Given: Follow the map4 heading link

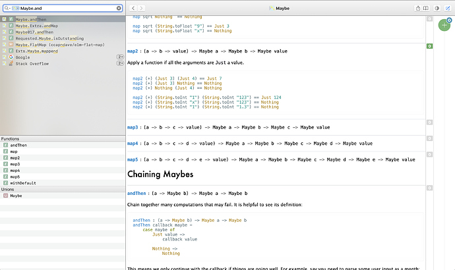Looking at the screenshot, I should 133,144.
